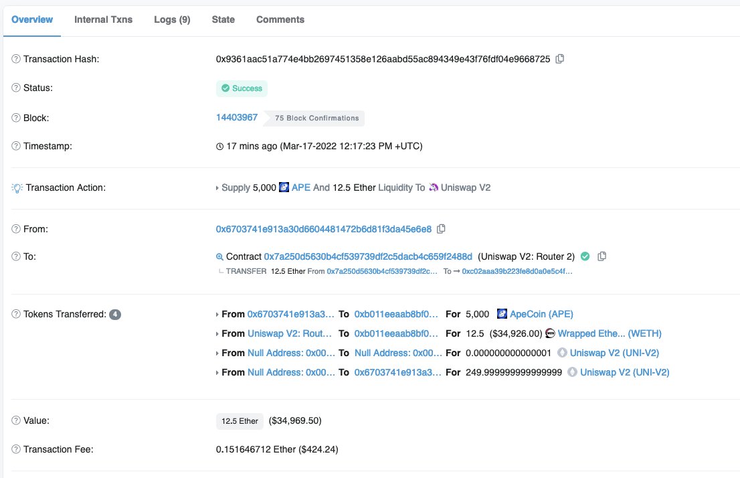The height and width of the screenshot is (478, 740).
Task: Open contract 0x7a250d5630b4cf... link
Action: [368, 256]
